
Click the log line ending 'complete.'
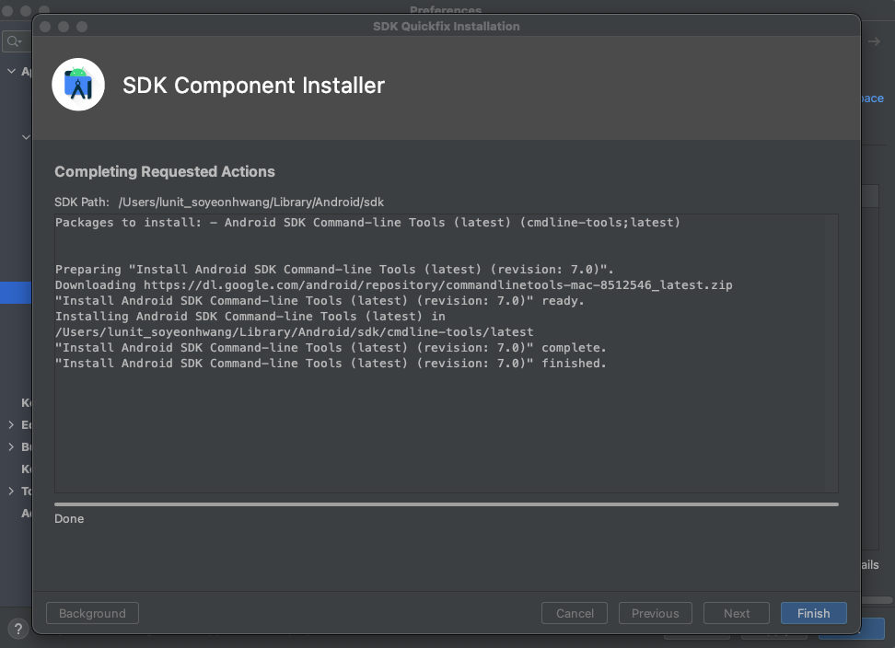pos(331,347)
